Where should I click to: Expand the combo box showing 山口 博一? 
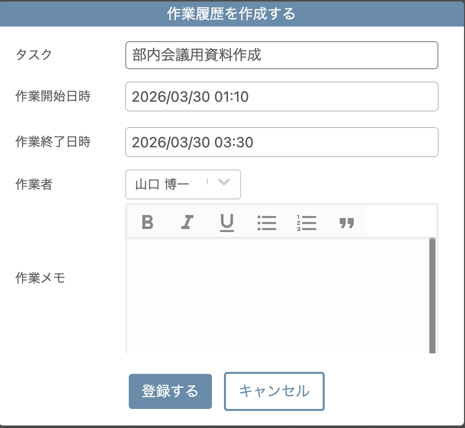coord(183,184)
